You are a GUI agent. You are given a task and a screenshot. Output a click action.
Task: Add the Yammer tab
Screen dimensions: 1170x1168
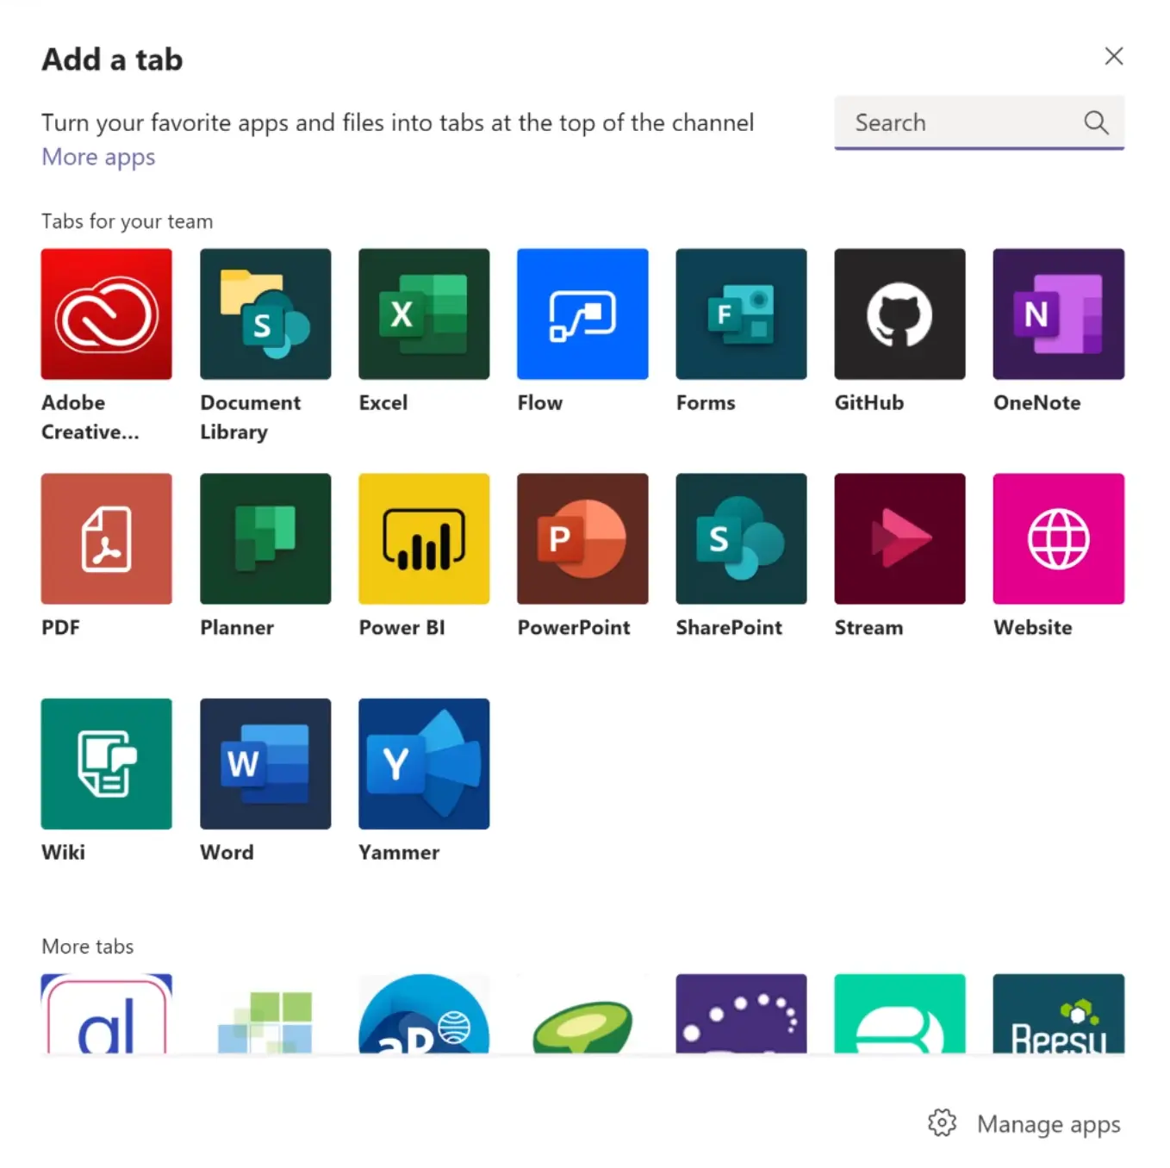424,764
